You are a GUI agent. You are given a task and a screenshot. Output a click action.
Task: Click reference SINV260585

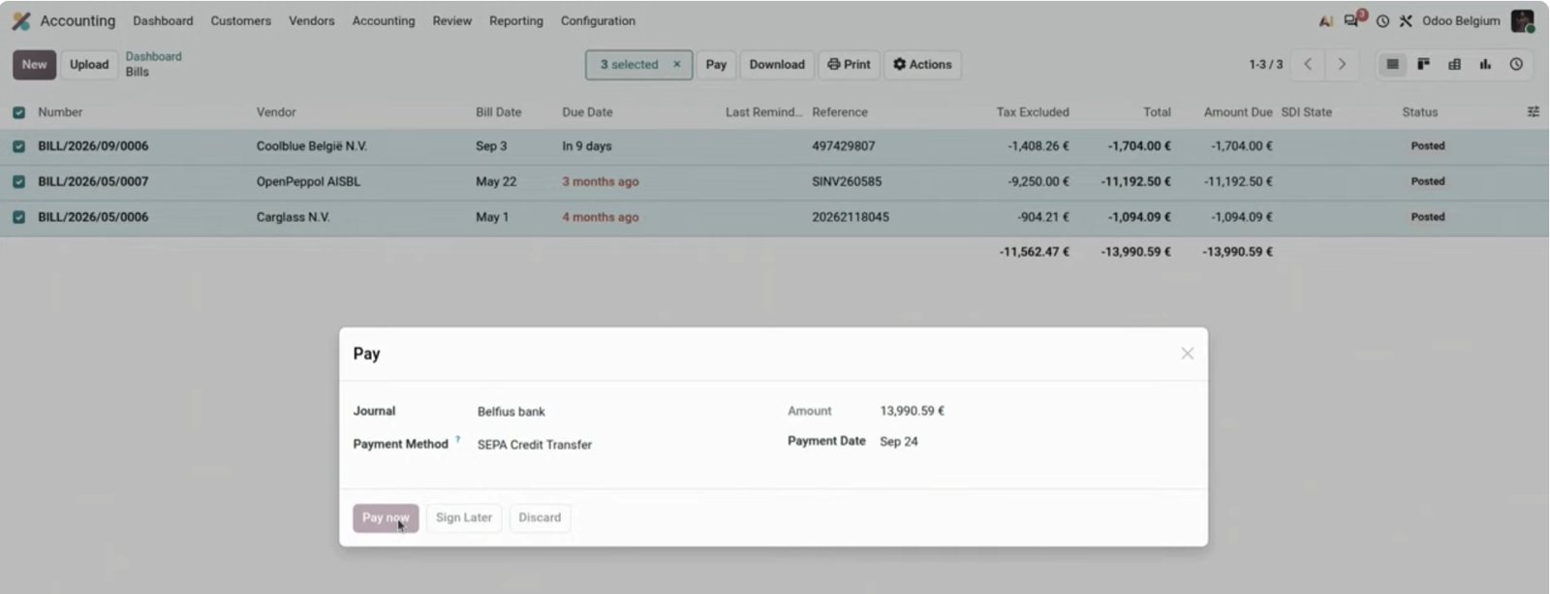[847, 181]
